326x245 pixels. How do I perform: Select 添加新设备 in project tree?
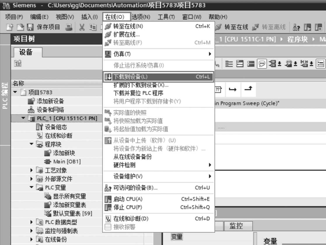(50, 101)
